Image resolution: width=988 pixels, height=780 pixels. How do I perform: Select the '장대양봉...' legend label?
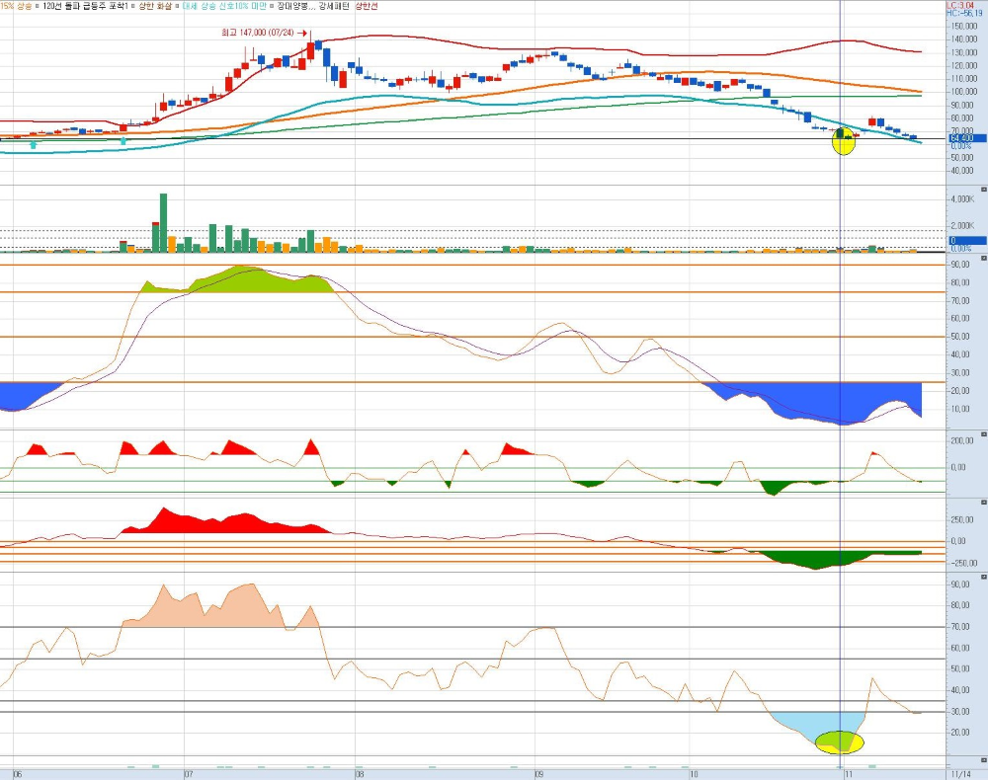coord(294,6)
